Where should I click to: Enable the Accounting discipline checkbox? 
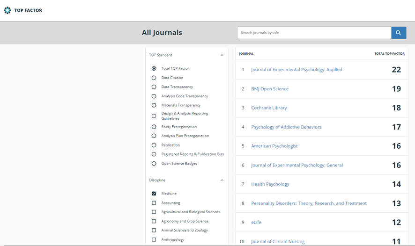154,203
